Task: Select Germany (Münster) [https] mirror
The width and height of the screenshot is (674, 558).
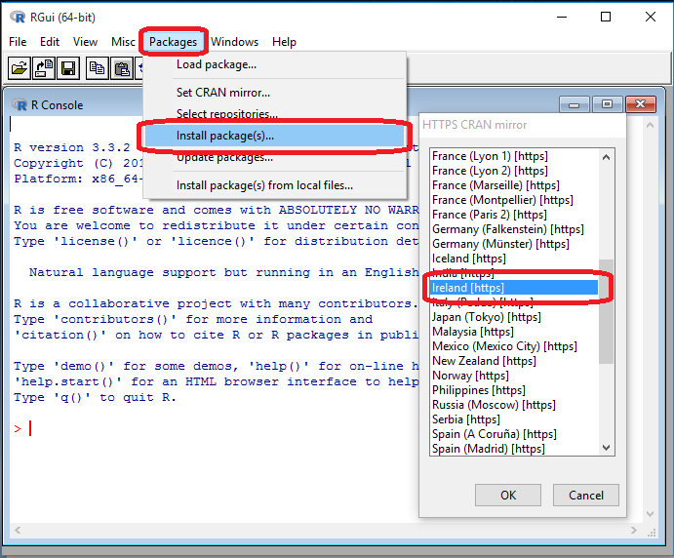Action: click(x=514, y=244)
